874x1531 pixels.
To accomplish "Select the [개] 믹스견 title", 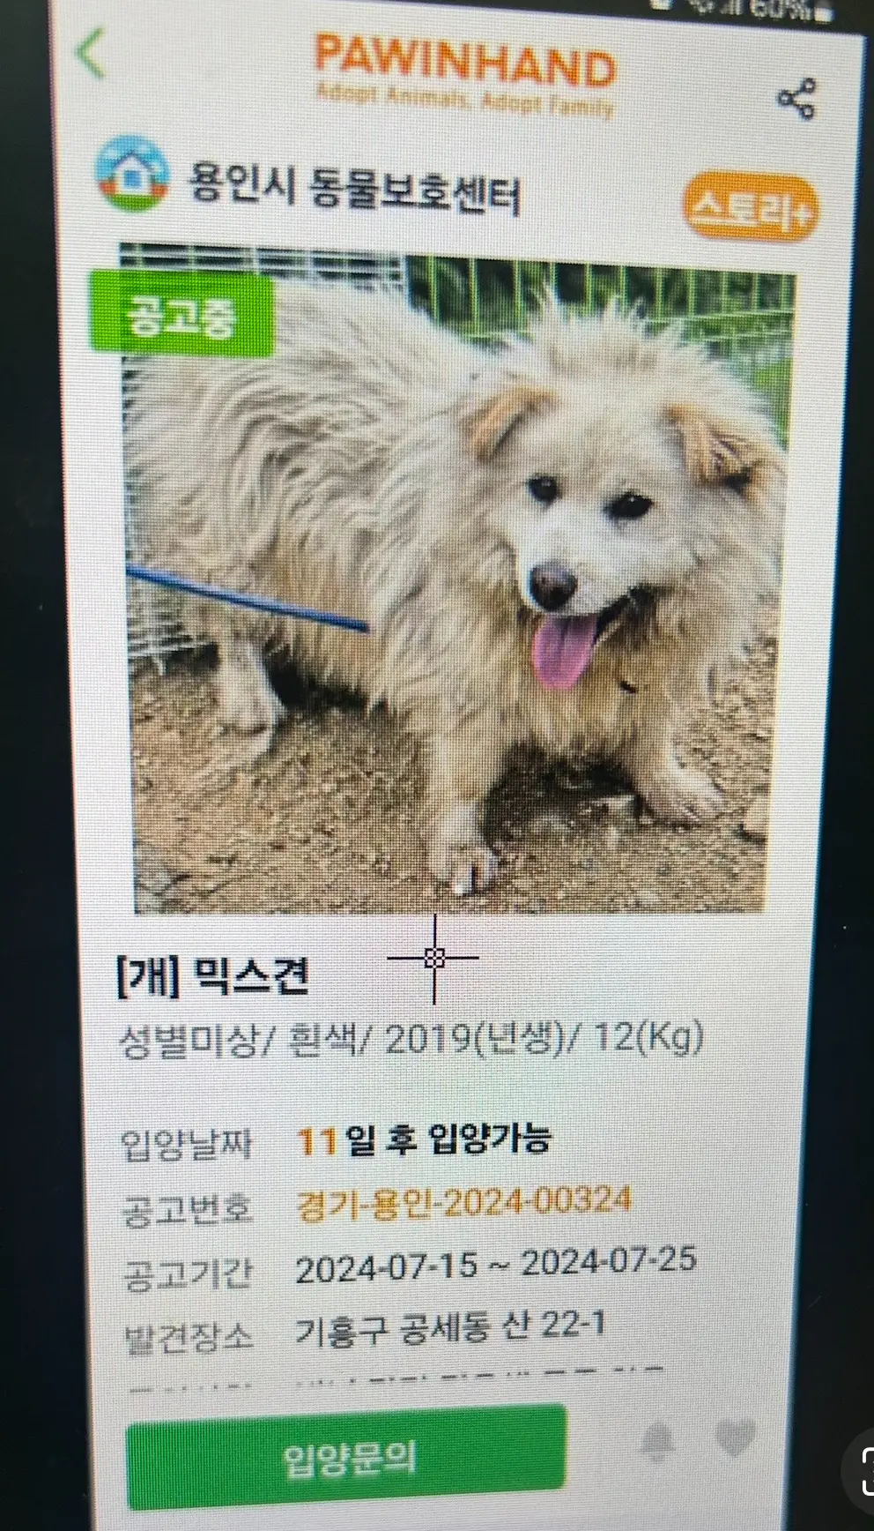I will (212, 976).
